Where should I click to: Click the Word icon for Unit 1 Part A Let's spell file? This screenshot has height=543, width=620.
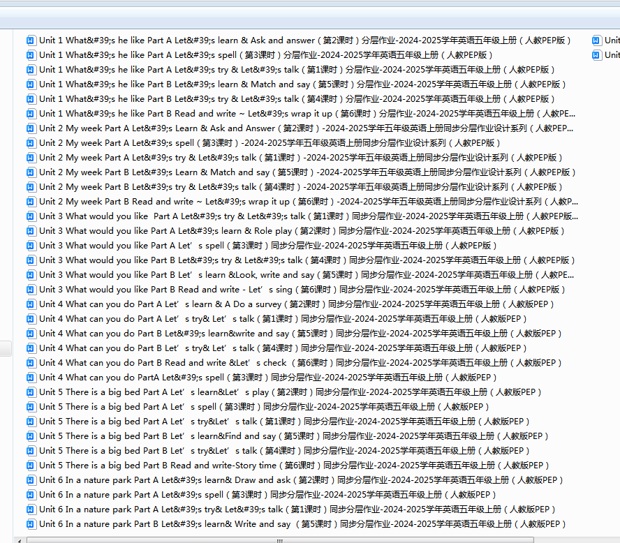pos(31,55)
